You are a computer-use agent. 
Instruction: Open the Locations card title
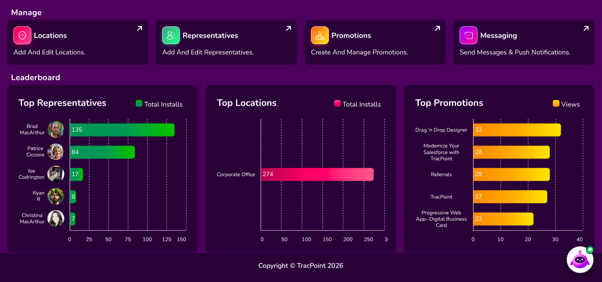coord(50,36)
